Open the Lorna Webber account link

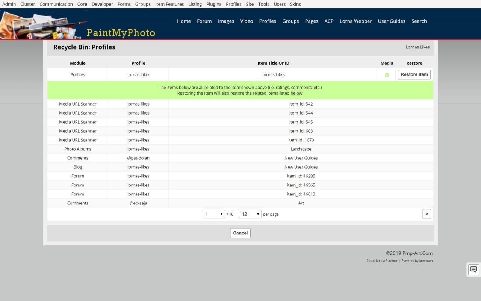[356, 21]
